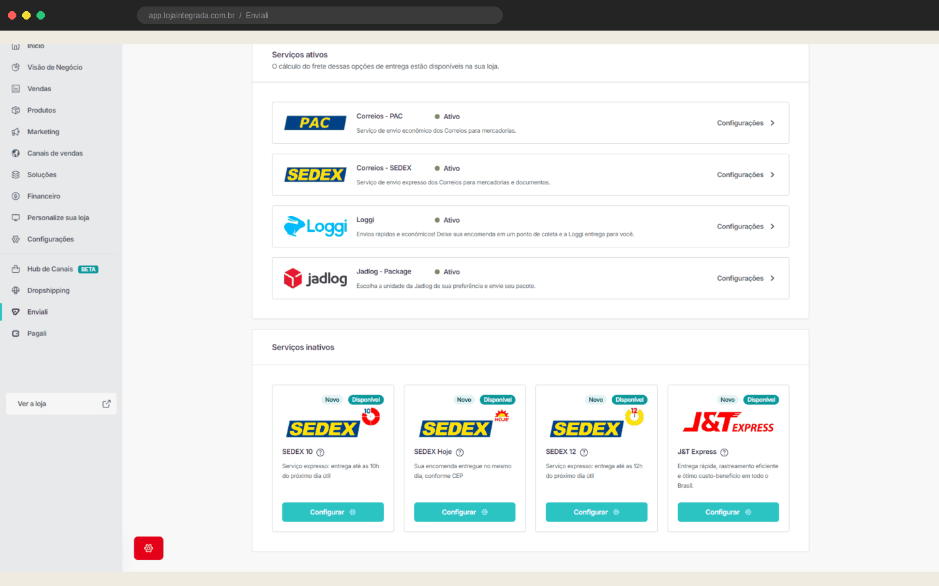939x586 pixels.
Task: Open Hub de Canais in sidebar
Action: 50,269
